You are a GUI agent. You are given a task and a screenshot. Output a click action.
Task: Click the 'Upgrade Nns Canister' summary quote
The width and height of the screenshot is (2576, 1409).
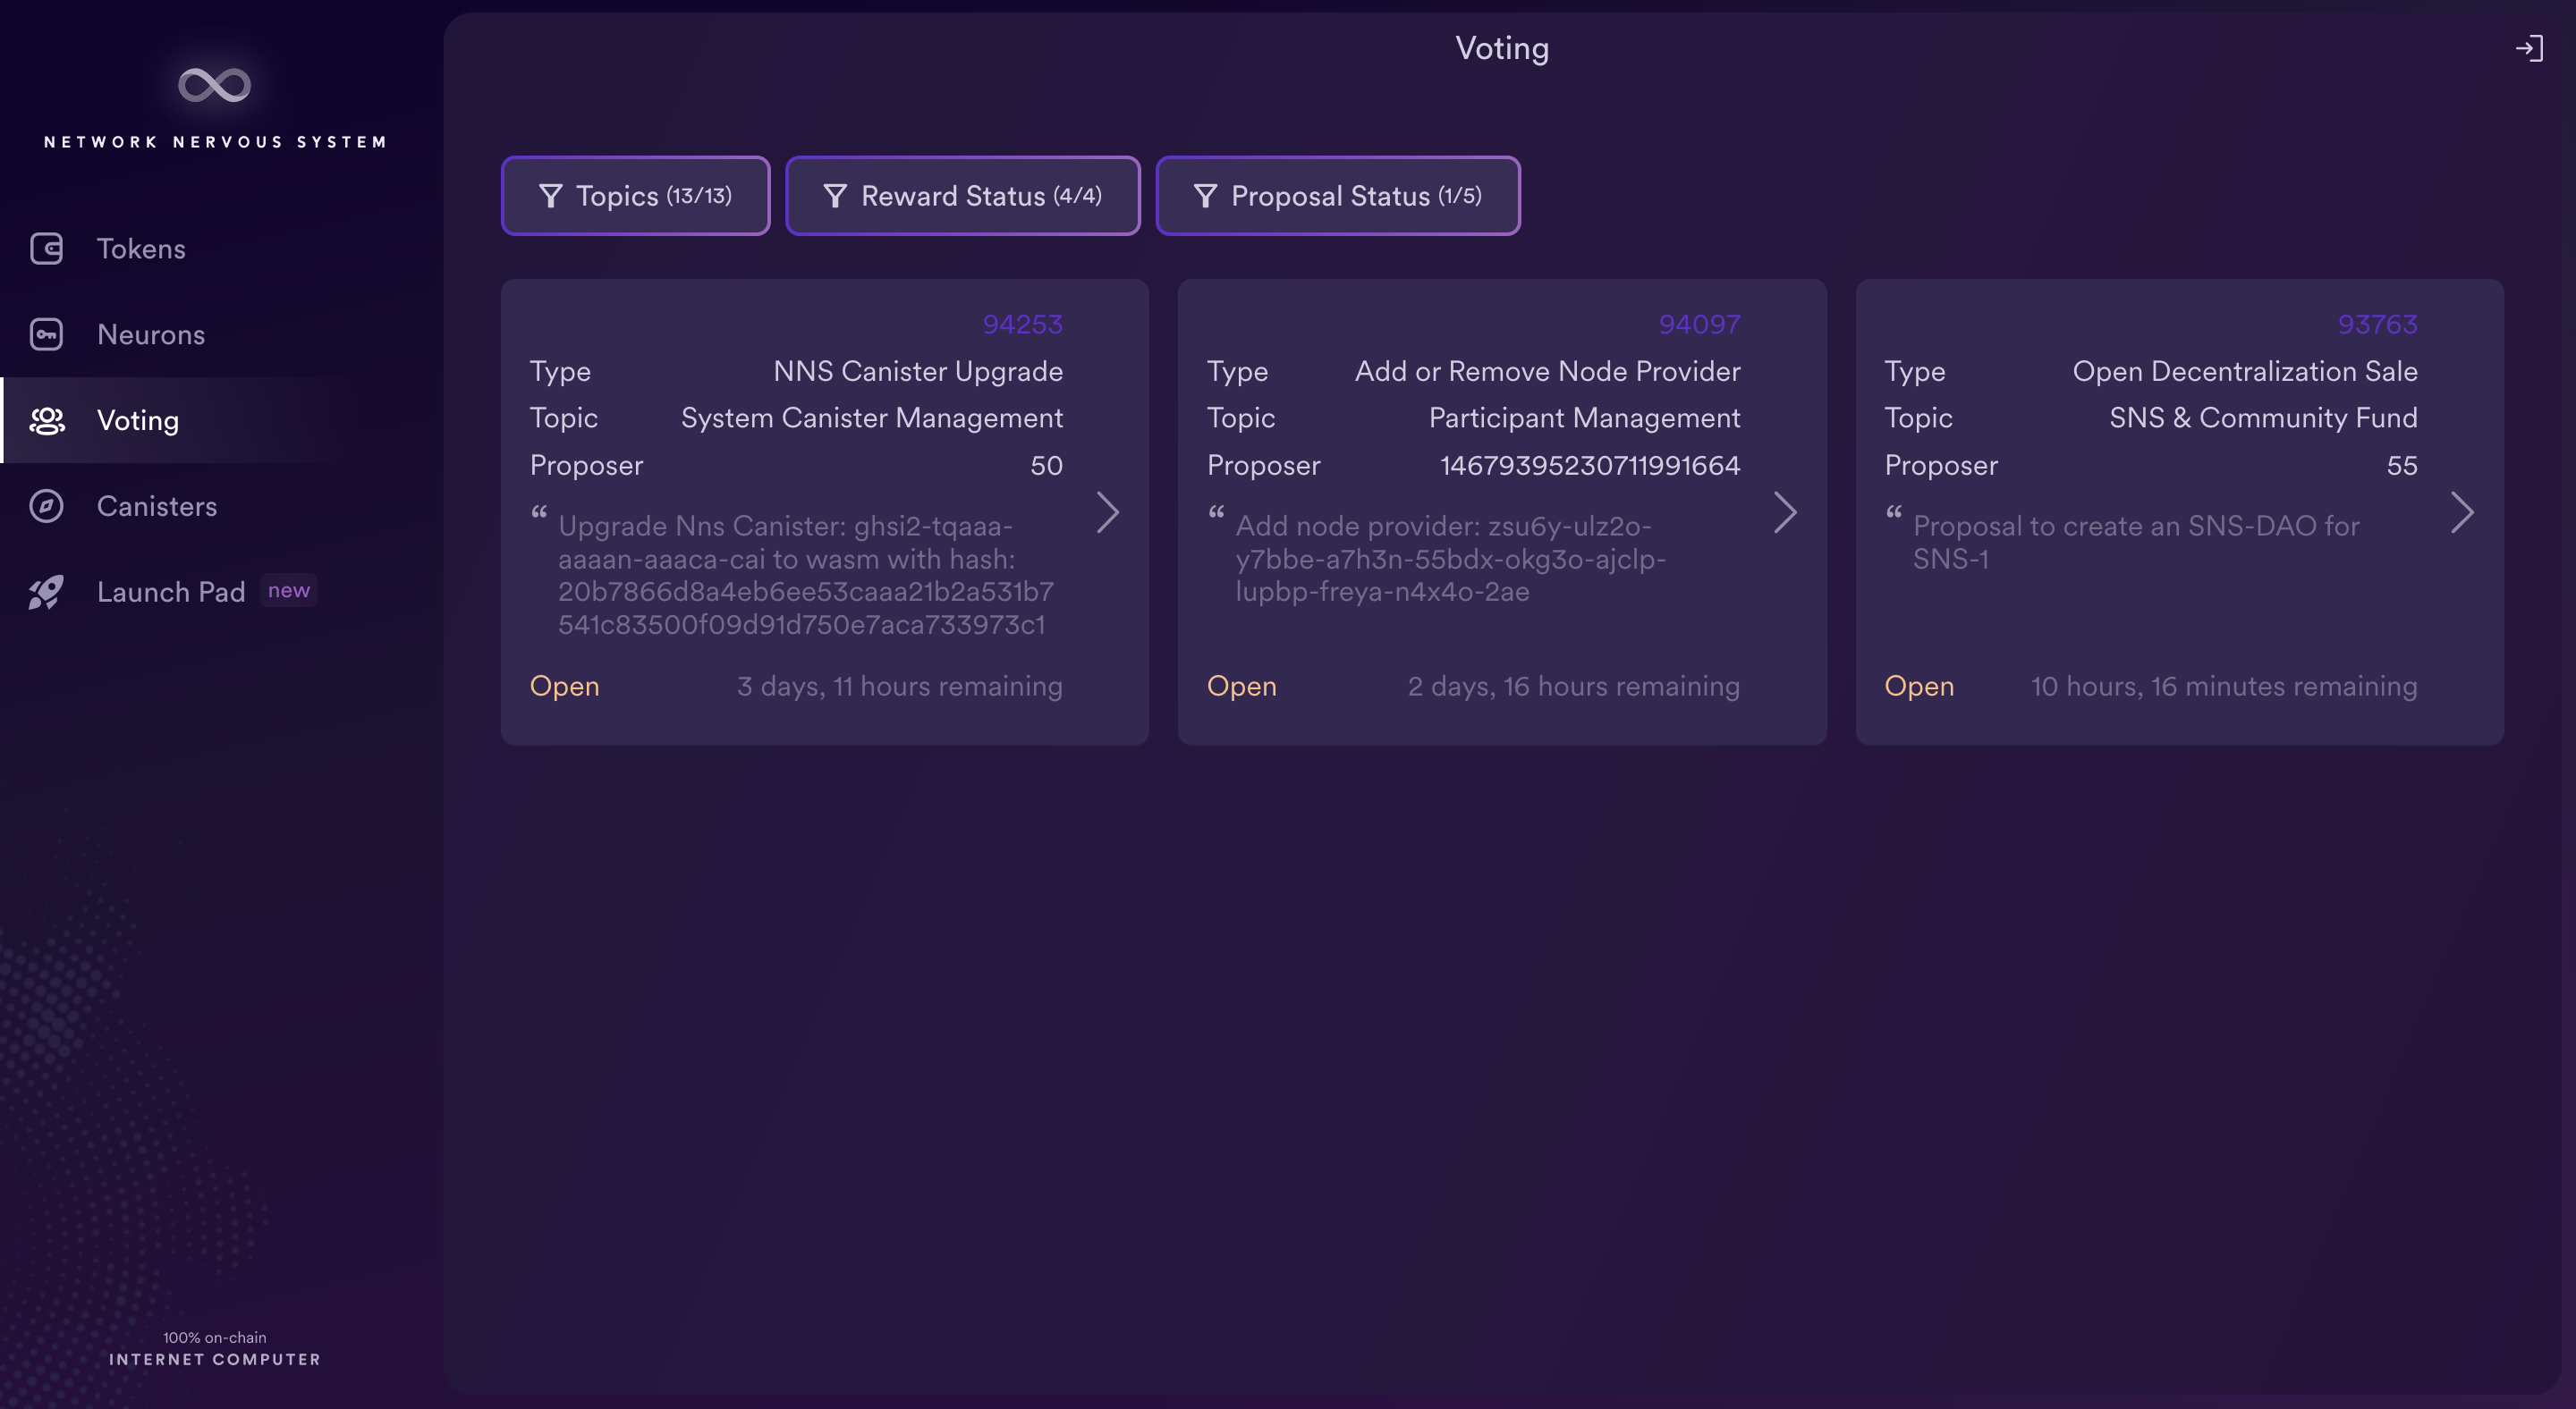tap(806, 575)
